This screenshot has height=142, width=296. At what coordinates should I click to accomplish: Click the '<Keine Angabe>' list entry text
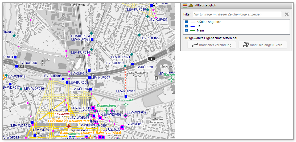(x=209, y=22)
